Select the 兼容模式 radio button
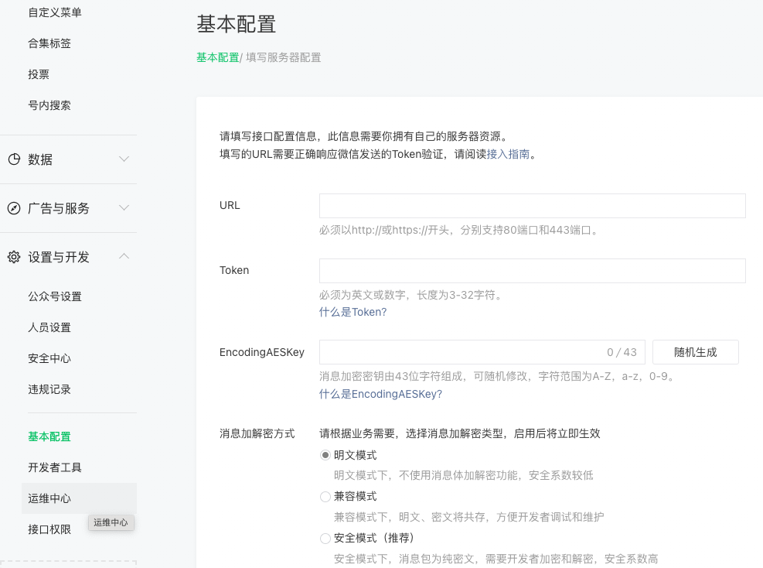This screenshot has width=763, height=568. tap(325, 496)
